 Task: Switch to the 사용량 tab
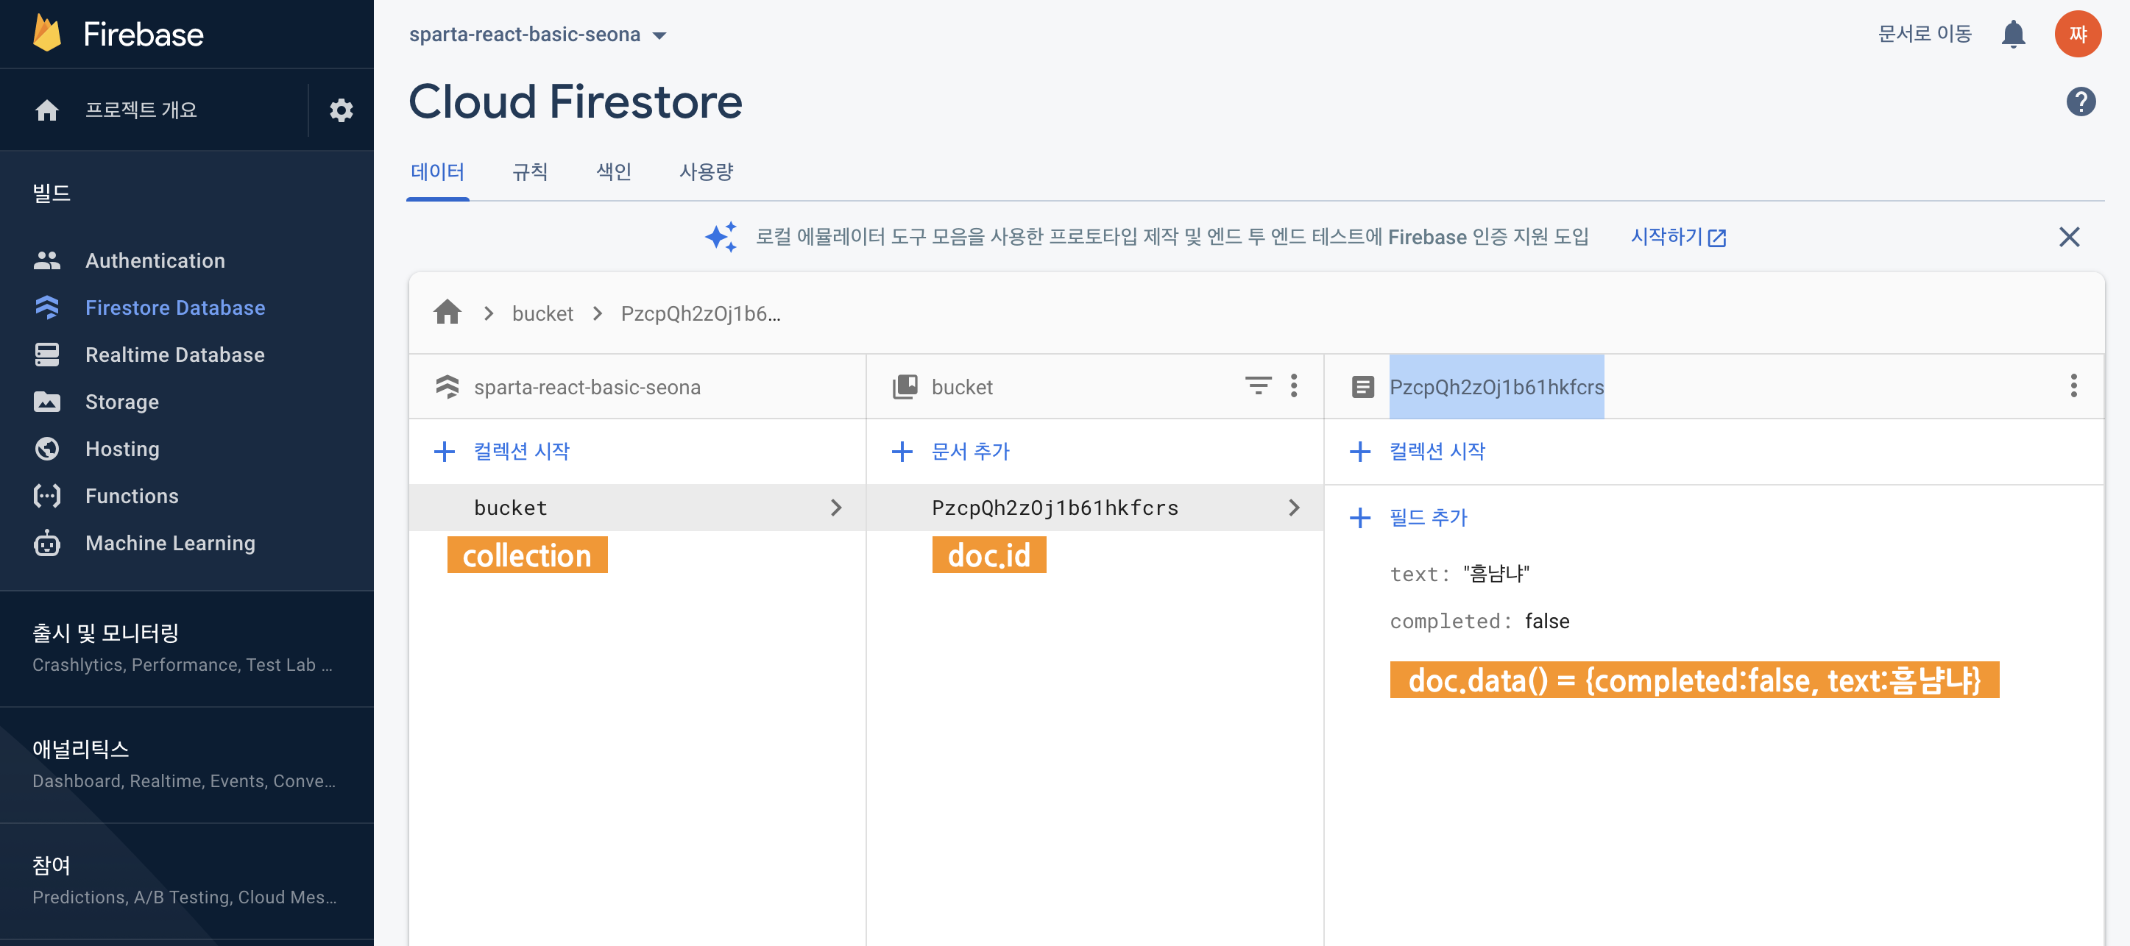[706, 172]
